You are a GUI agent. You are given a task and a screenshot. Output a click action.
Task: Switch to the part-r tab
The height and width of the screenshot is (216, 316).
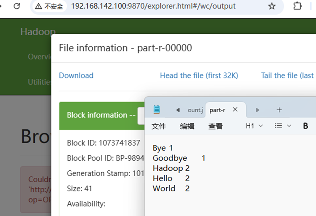pyautogui.click(x=217, y=109)
